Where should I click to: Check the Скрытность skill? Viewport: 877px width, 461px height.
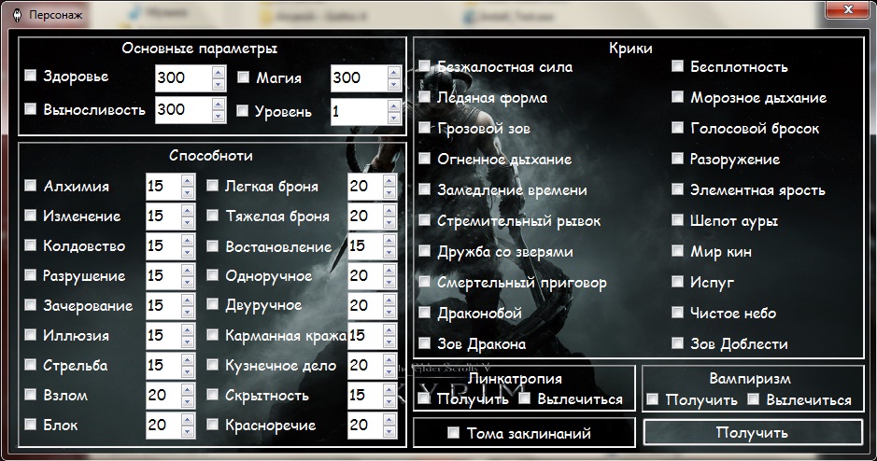point(213,394)
